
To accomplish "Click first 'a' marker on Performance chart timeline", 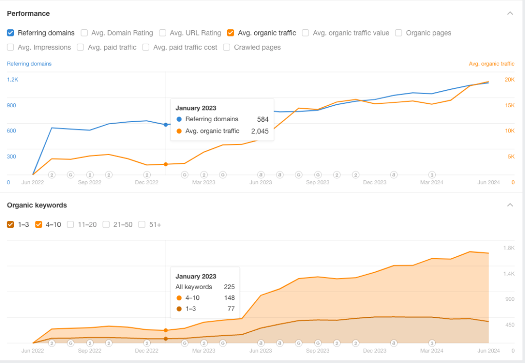I will 260,175.
